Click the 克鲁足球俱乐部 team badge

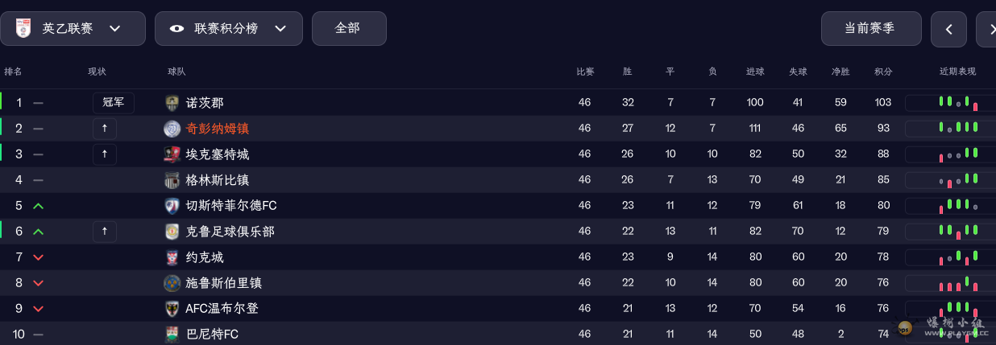pos(172,232)
